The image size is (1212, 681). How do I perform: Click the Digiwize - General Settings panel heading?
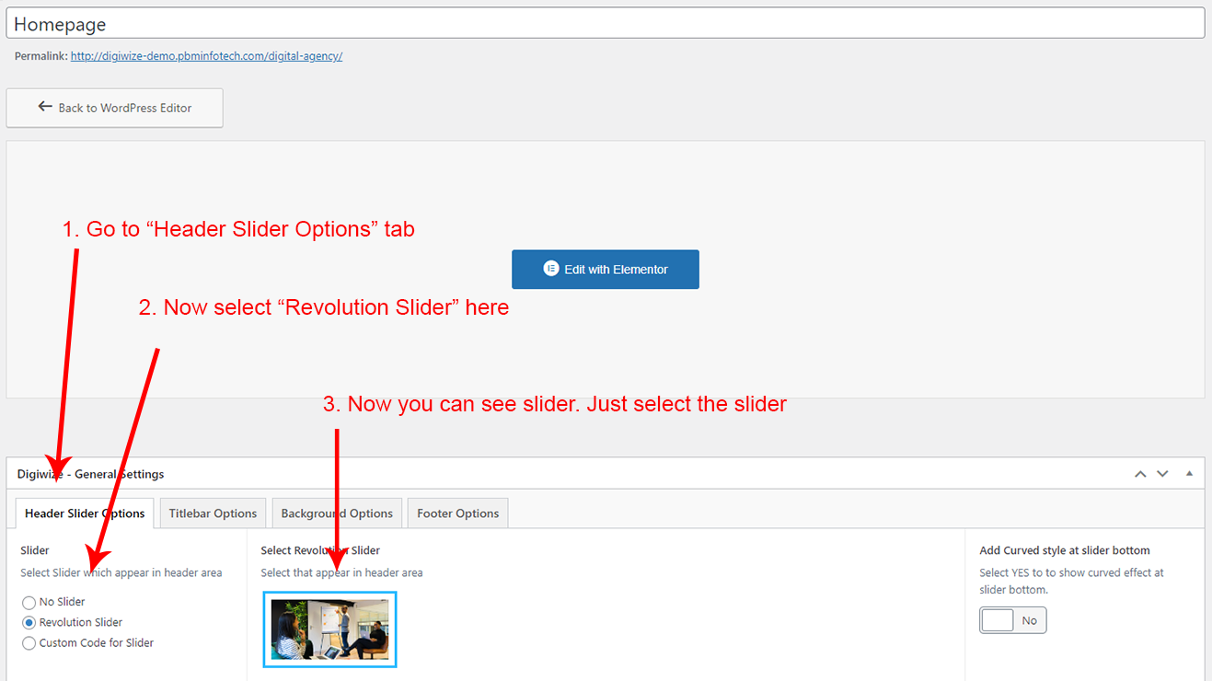(x=90, y=474)
